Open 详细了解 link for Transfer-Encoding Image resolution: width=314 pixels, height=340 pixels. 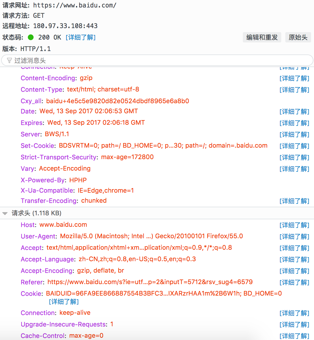tap(294, 201)
